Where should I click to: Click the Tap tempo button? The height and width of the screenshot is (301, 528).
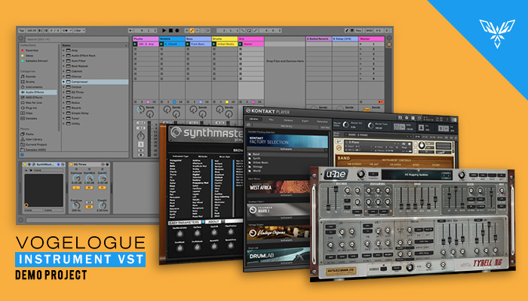pos(22,31)
